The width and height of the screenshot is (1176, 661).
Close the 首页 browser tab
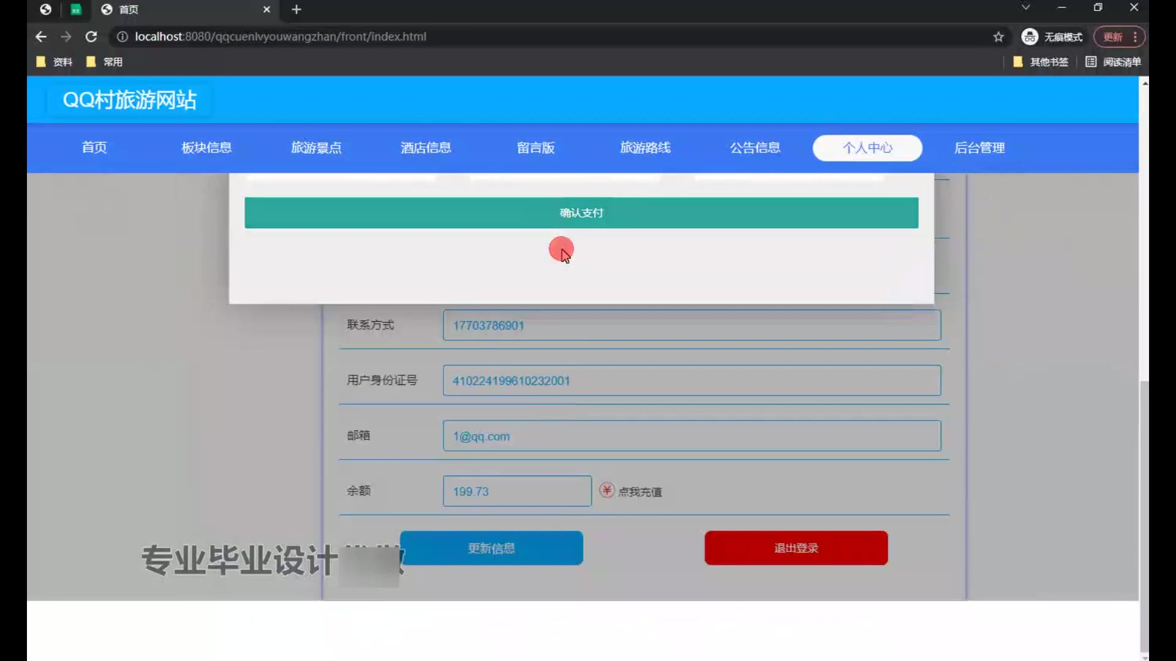(x=266, y=10)
